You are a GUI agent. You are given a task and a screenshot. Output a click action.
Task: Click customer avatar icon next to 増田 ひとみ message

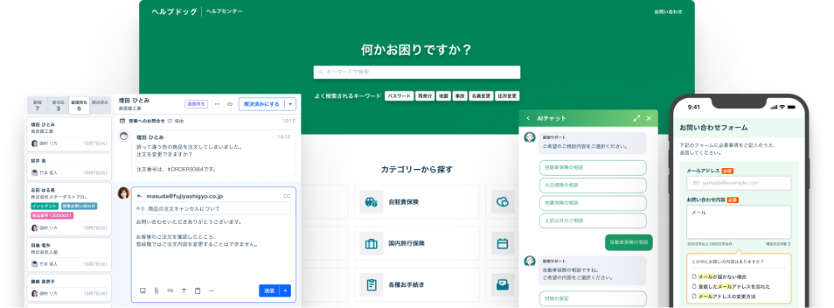(x=123, y=136)
